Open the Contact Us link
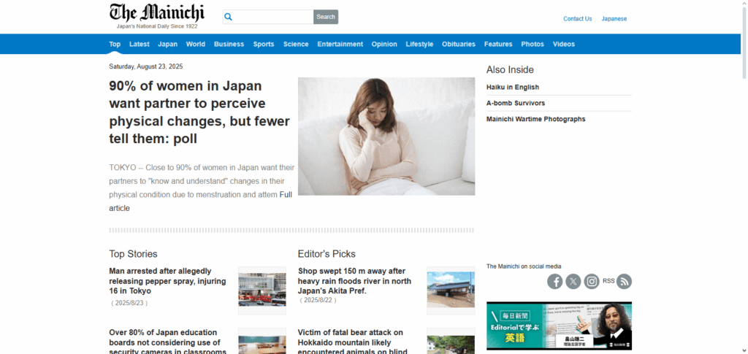Image resolution: width=748 pixels, height=354 pixels. (x=578, y=19)
